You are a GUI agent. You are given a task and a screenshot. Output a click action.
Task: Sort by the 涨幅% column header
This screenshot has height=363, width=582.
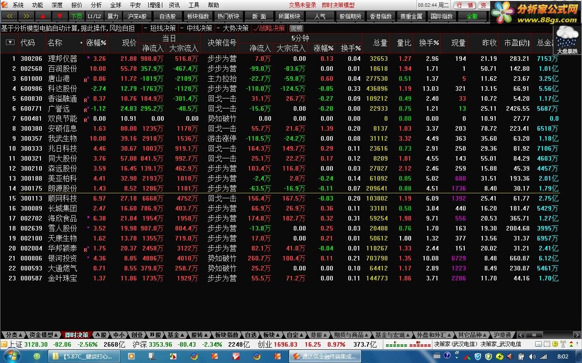click(x=96, y=43)
